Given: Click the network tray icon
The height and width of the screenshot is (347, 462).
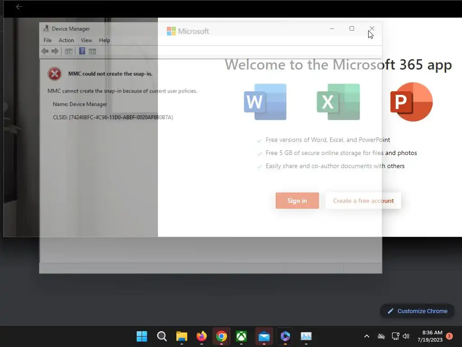Looking at the screenshot, I should pos(395,336).
